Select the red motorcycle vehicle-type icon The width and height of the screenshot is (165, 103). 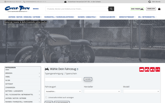[x=142, y=69]
